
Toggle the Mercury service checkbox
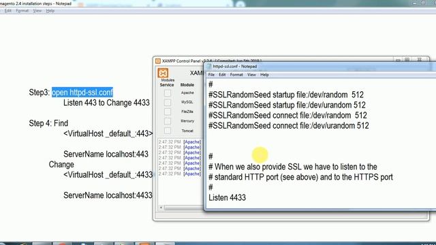pyautogui.click(x=168, y=121)
